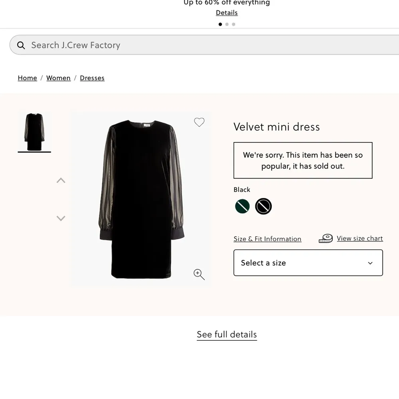
Task: Click the See full details link
Action: [227, 334]
